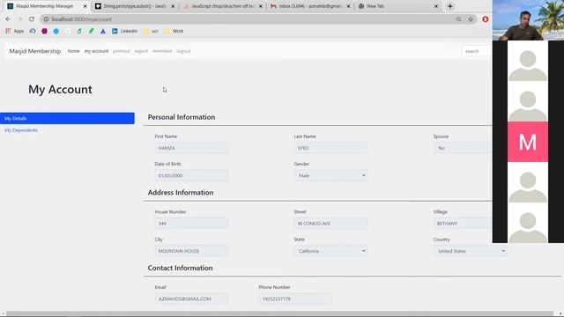The height and width of the screenshot is (317, 564).
Task: Reload the localhost page
Action: [x=32, y=19]
